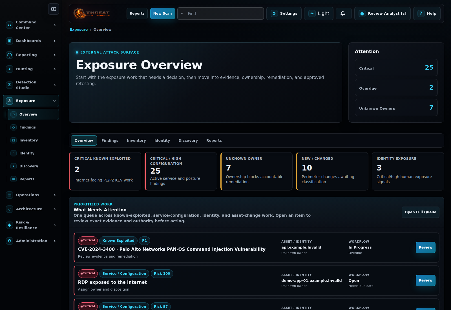The image size is (451, 310).
Task: Open the Help button
Action: coord(427,14)
